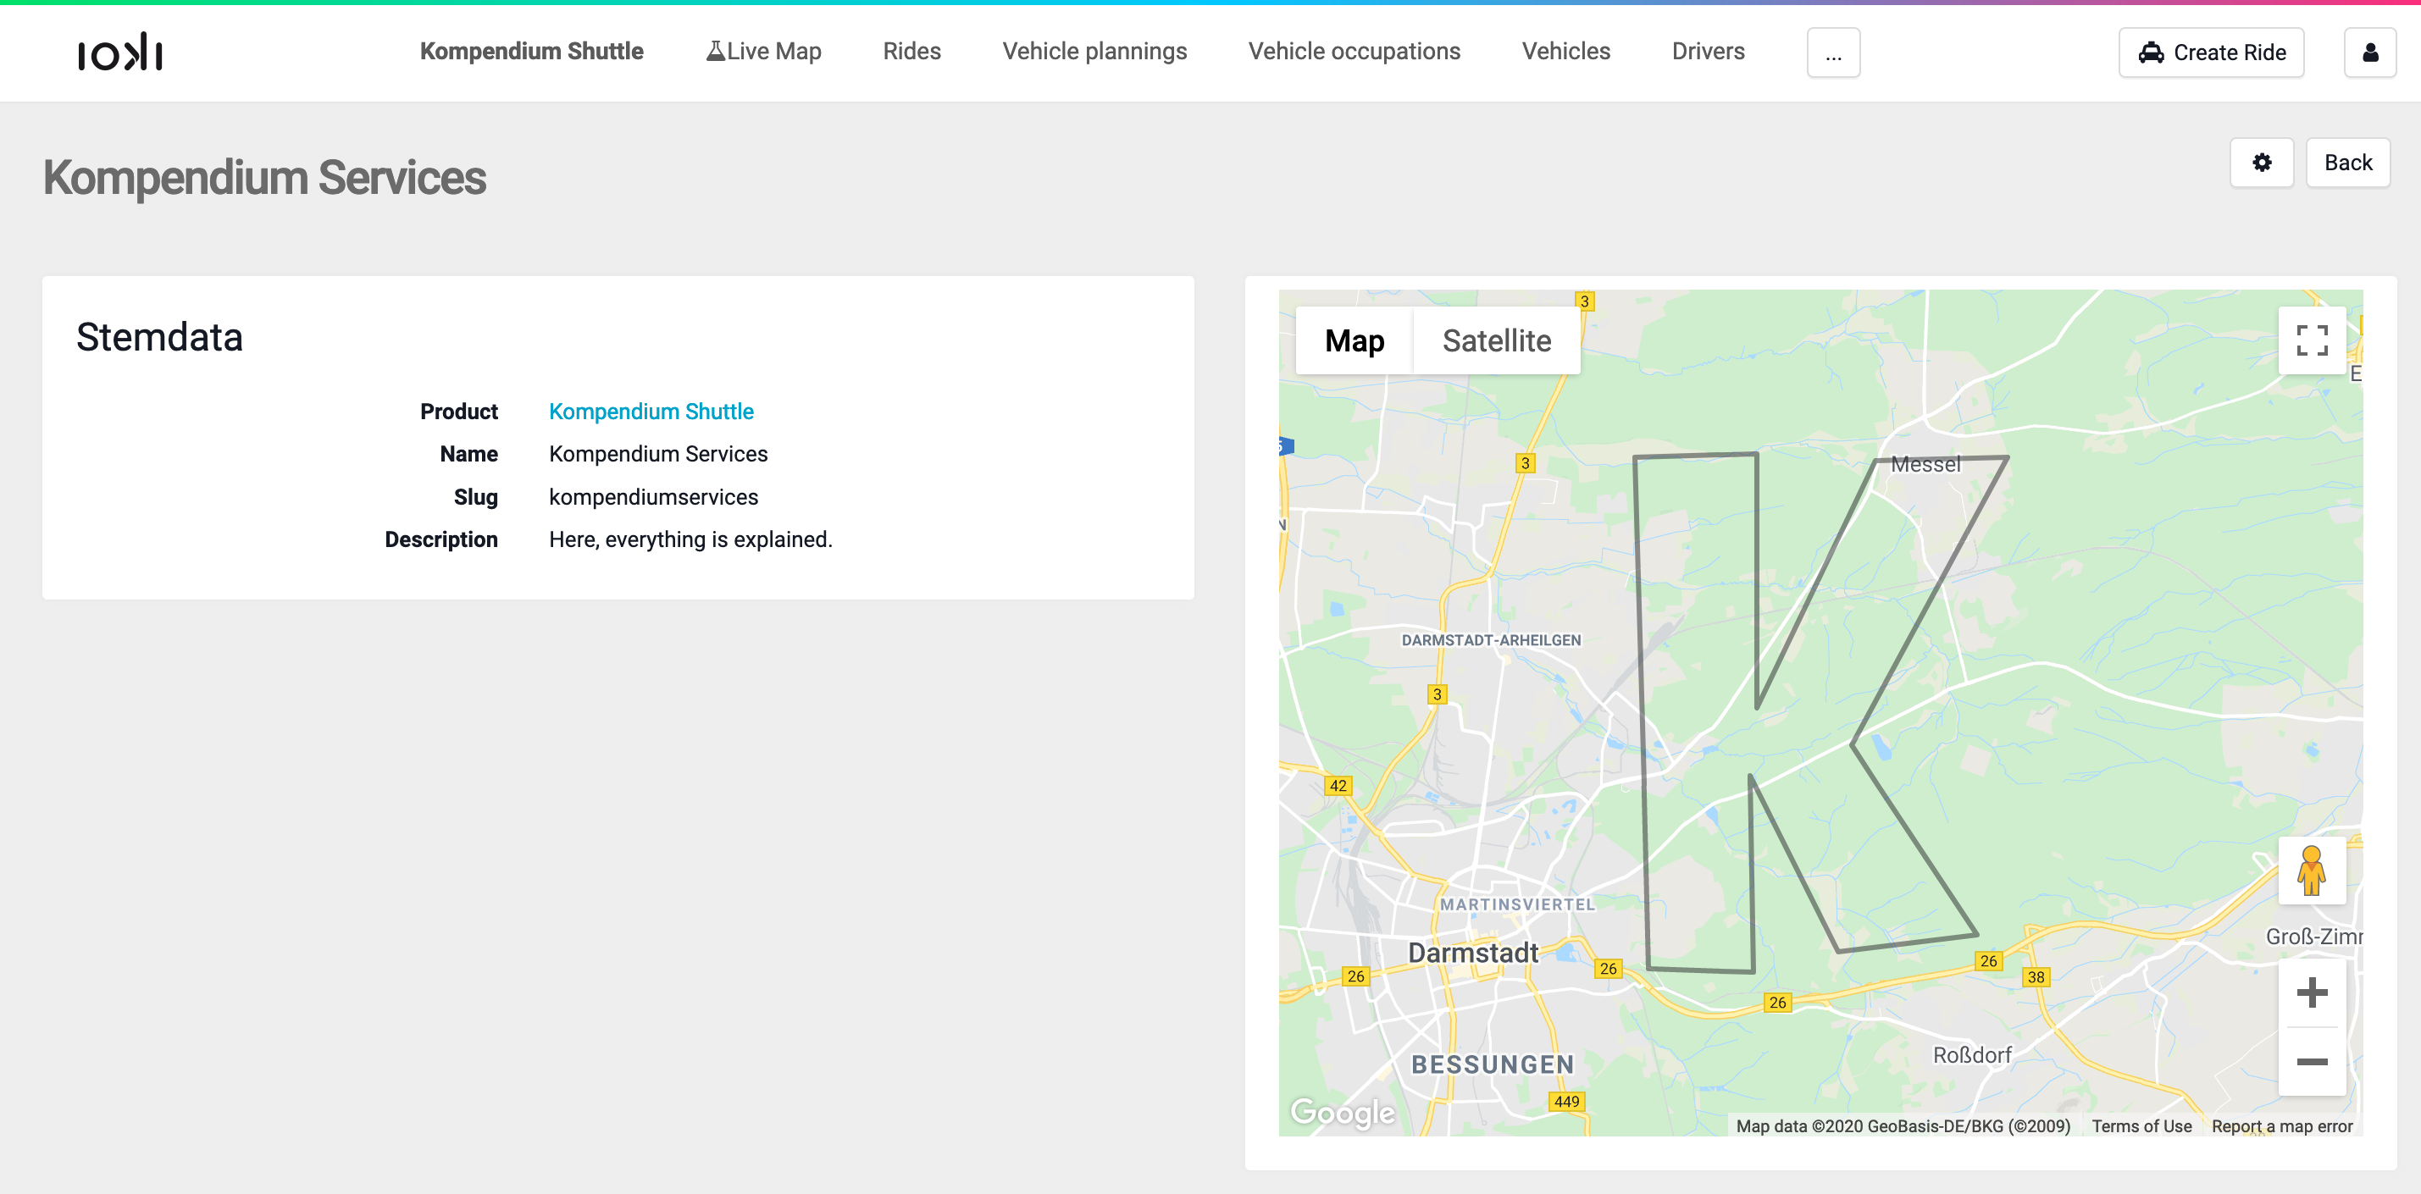Click the Back button
The height and width of the screenshot is (1194, 2421).
(x=2346, y=163)
